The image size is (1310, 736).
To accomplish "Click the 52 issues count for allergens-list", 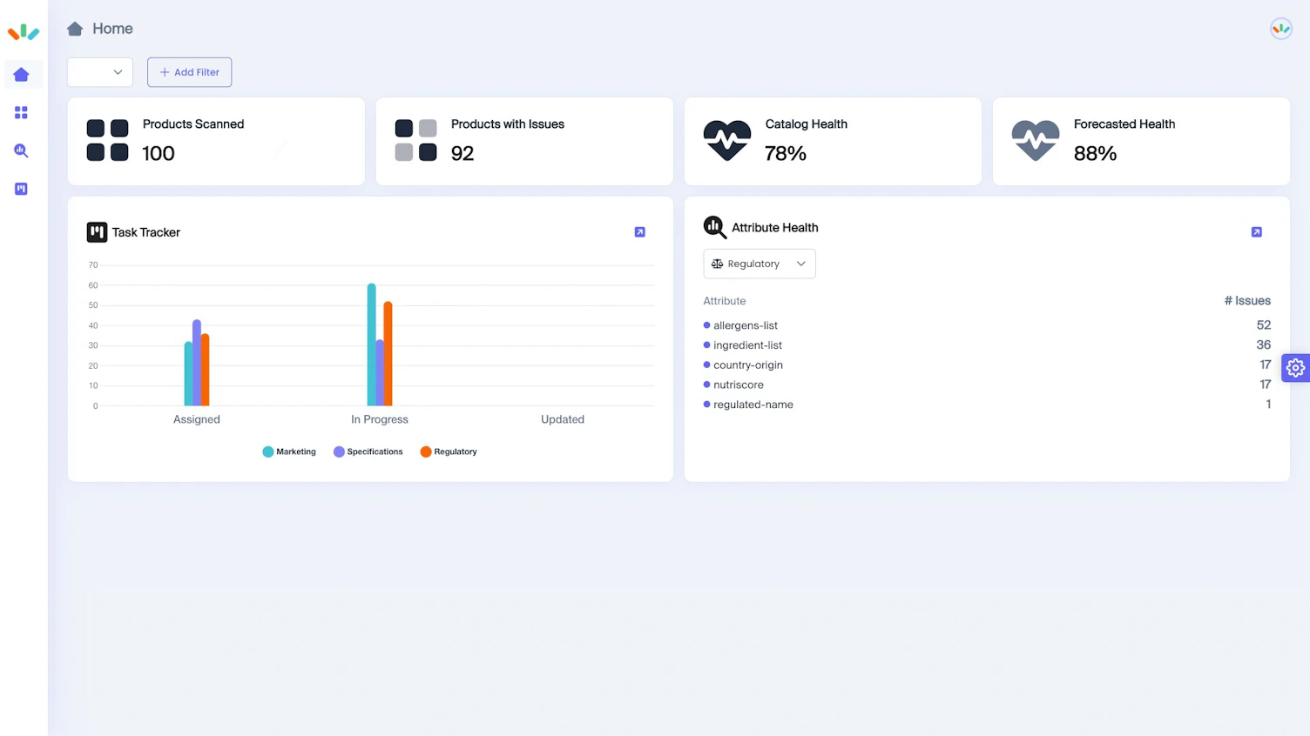I will click(x=1264, y=325).
